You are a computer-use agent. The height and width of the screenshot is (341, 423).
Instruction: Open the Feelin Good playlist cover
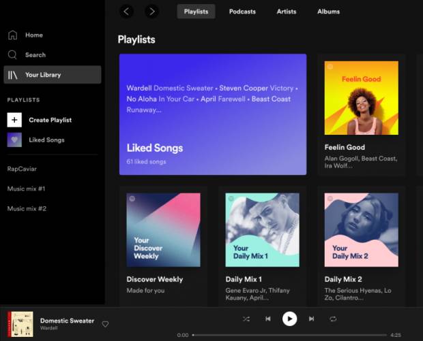(361, 98)
